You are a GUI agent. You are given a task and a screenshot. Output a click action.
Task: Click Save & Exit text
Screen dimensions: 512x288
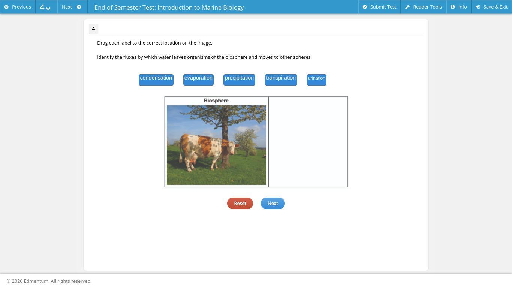(495, 7)
